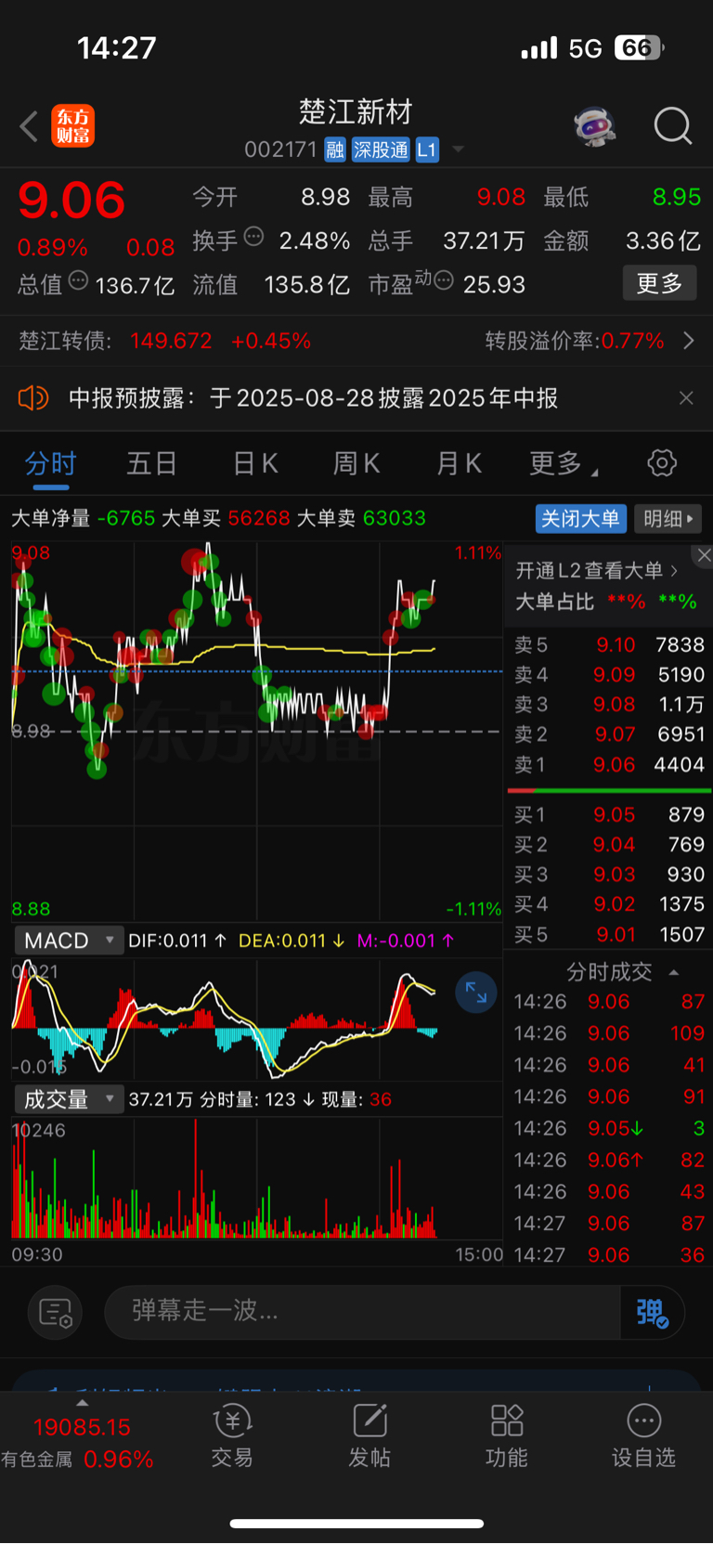Select the 分时 chart tab
713x1544 pixels.
(x=50, y=463)
